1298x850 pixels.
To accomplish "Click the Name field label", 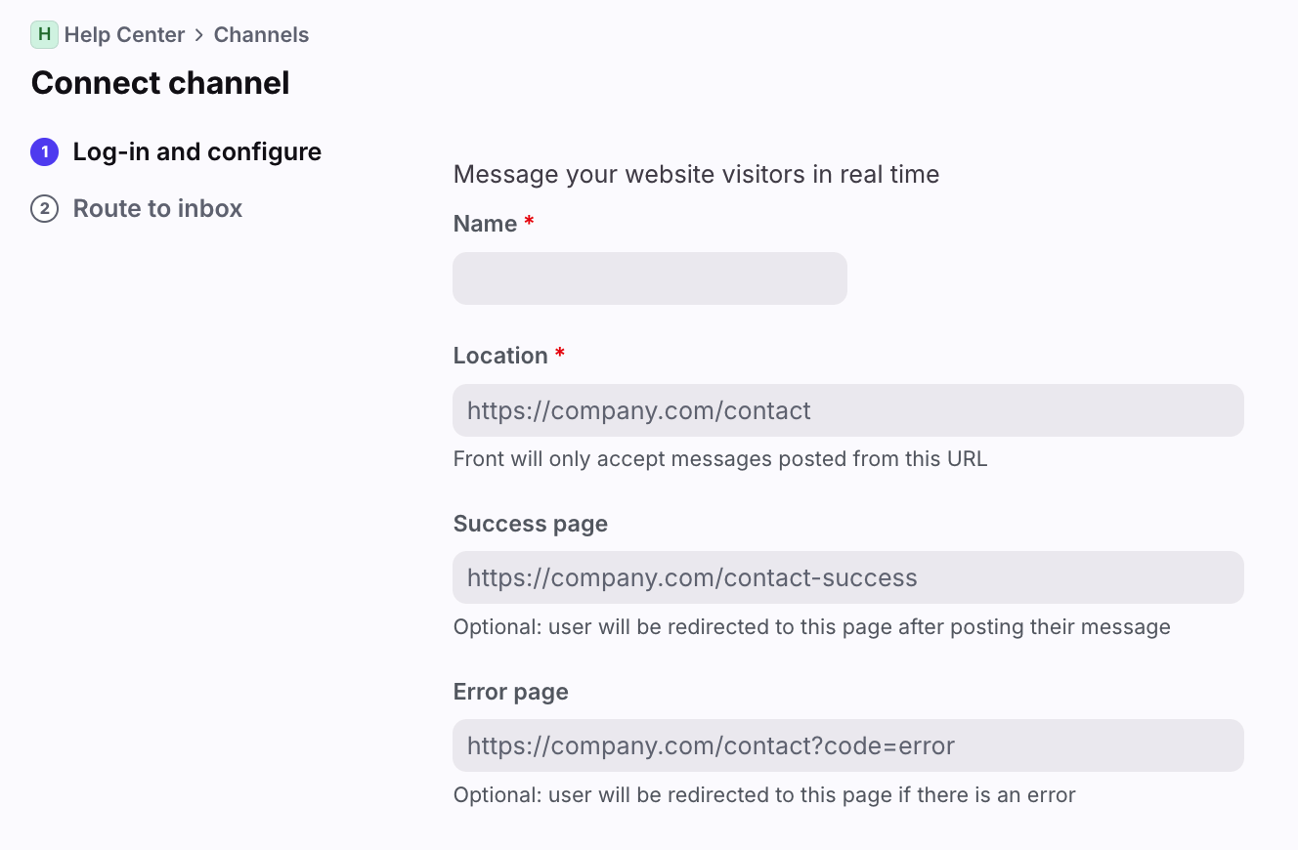I will click(x=486, y=224).
